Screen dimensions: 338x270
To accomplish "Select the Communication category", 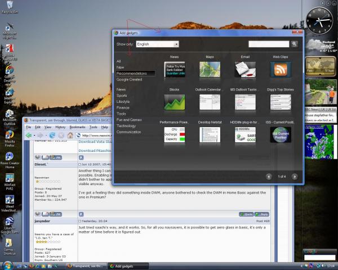I will click(128, 132).
